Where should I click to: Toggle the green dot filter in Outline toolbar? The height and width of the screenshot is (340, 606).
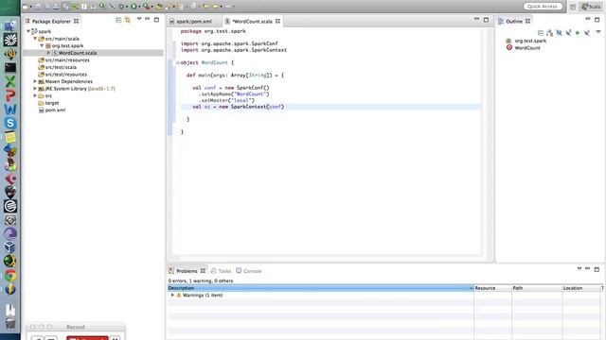(578, 33)
